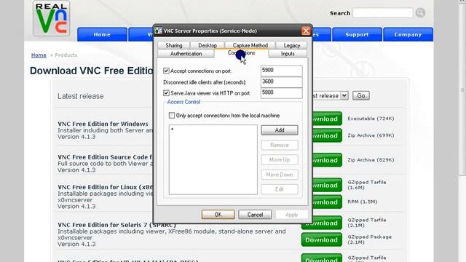Image resolution: width=466 pixels, height=262 pixels.
Task: Download Linux GZipped Tarfile (1.6M)
Action: click(x=327, y=186)
